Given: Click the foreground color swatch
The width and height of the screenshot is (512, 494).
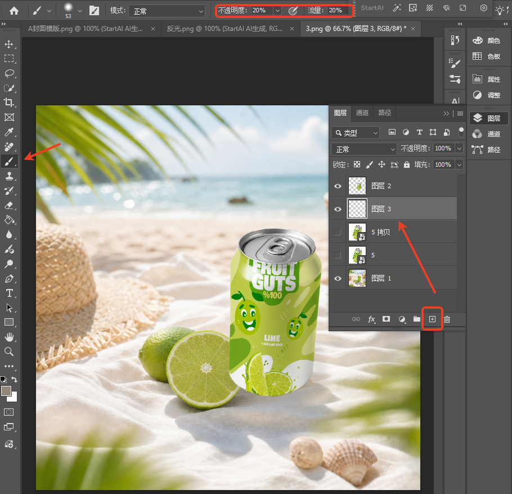Looking at the screenshot, I should (x=6, y=391).
